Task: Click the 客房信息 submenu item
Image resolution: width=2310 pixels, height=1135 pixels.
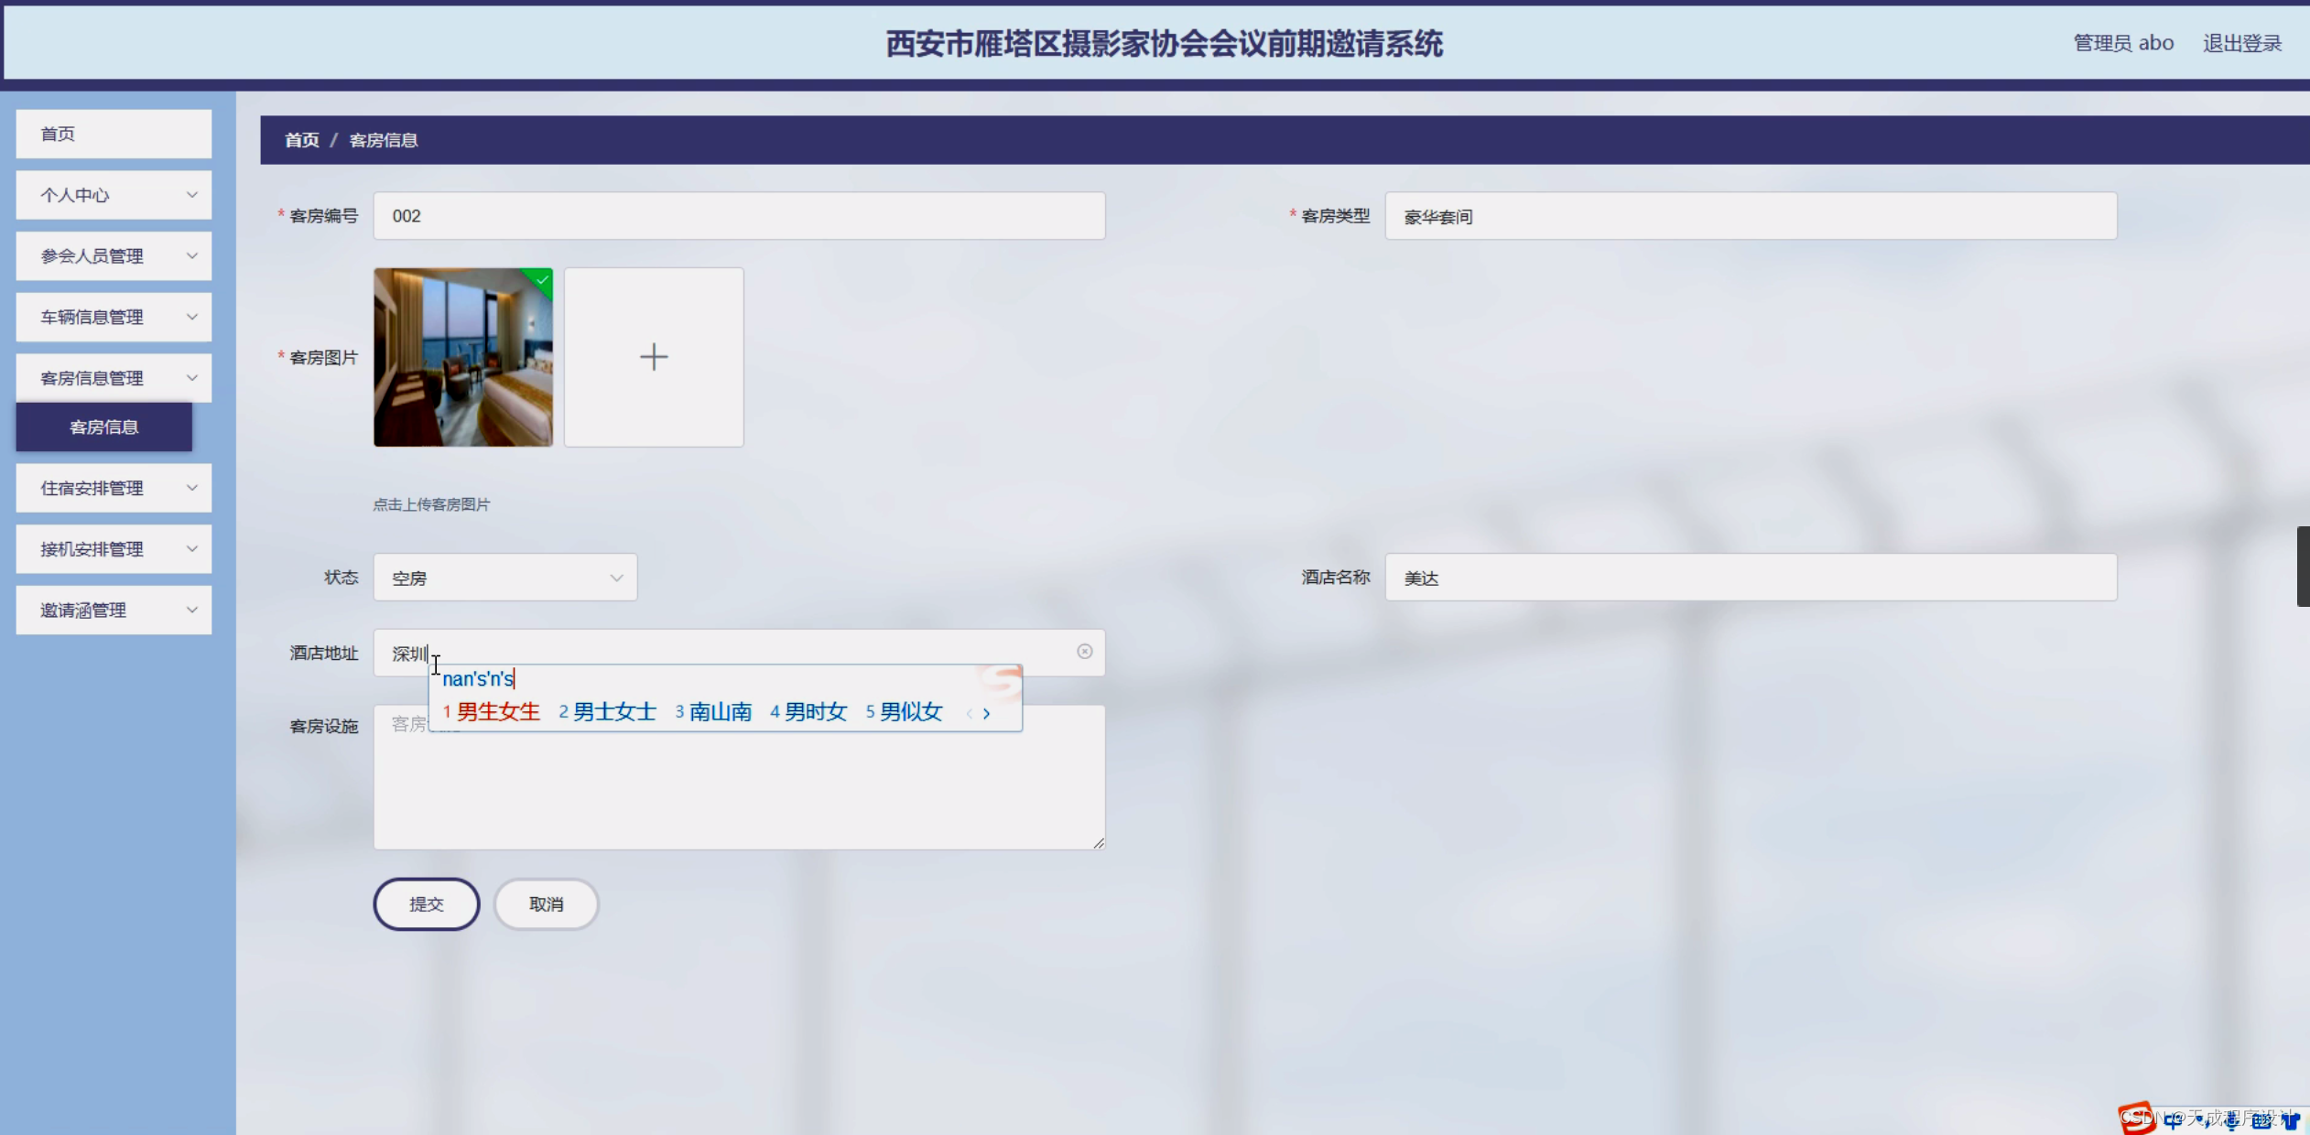Action: tap(103, 427)
